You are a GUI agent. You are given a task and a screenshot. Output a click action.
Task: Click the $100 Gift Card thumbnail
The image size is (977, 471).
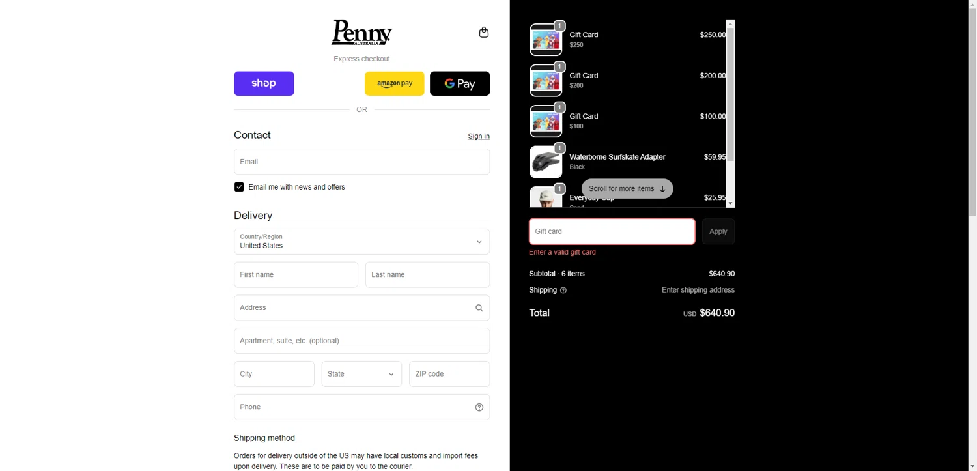[x=546, y=121]
